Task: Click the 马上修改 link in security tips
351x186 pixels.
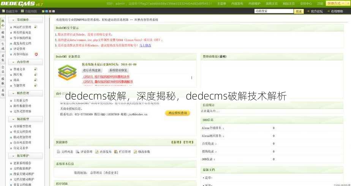Action: [x=145, y=46]
